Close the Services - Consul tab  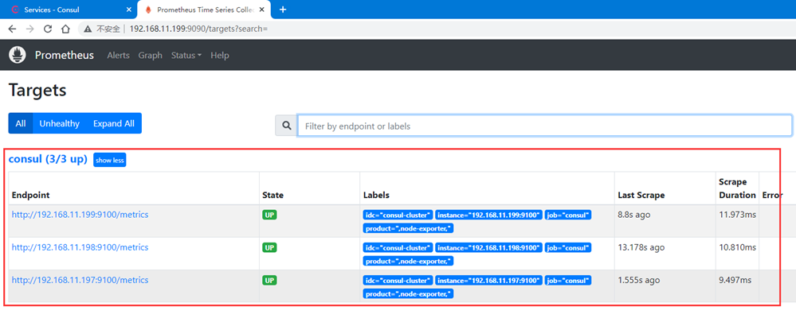[127, 10]
